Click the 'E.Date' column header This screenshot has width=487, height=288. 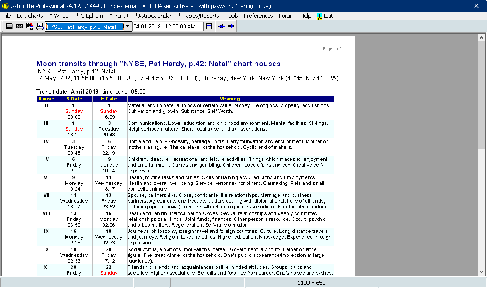point(109,99)
